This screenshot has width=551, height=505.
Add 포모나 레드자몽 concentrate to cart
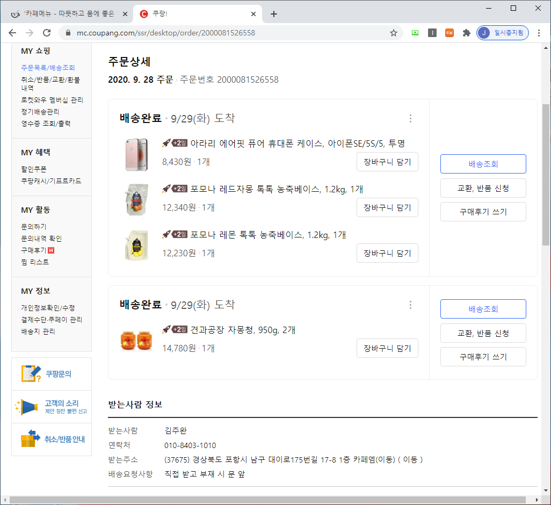[387, 207]
